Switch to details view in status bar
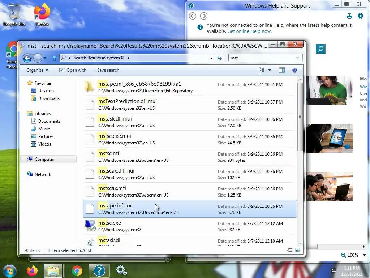This screenshot has height=278, width=370. tap(289, 250)
